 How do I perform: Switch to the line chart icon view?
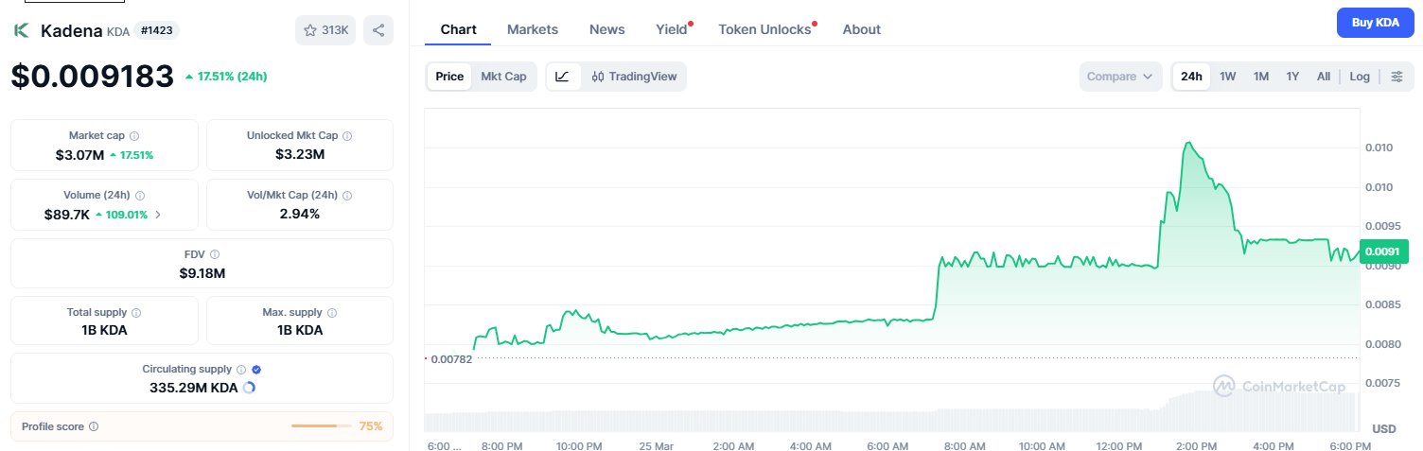point(562,77)
